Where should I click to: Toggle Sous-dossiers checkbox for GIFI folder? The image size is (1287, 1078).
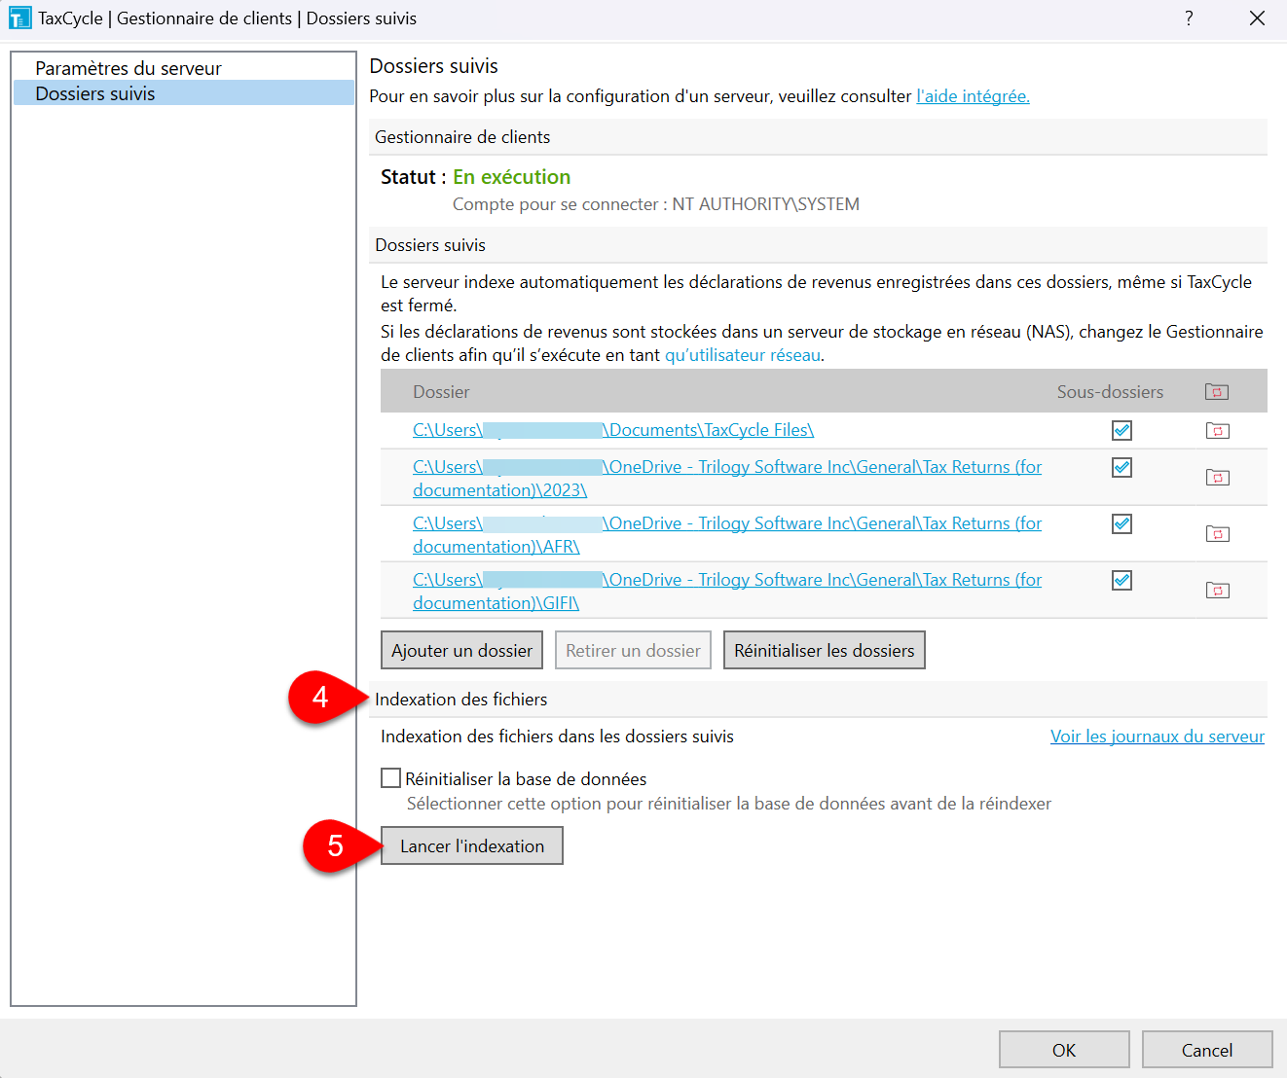pos(1122,580)
